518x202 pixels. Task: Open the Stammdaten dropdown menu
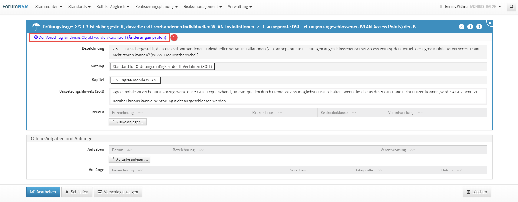[48, 7]
